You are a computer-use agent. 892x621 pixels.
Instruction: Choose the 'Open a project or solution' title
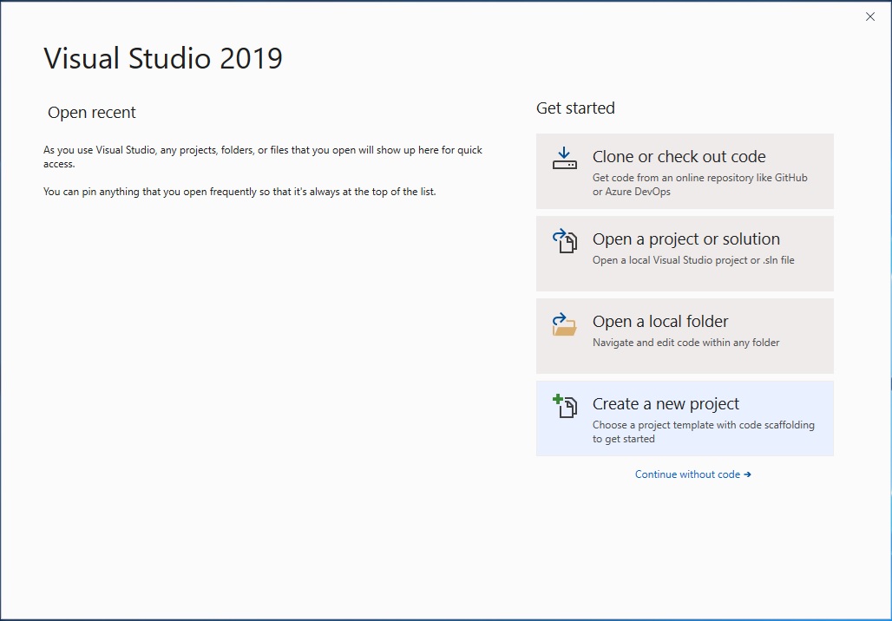tap(686, 239)
